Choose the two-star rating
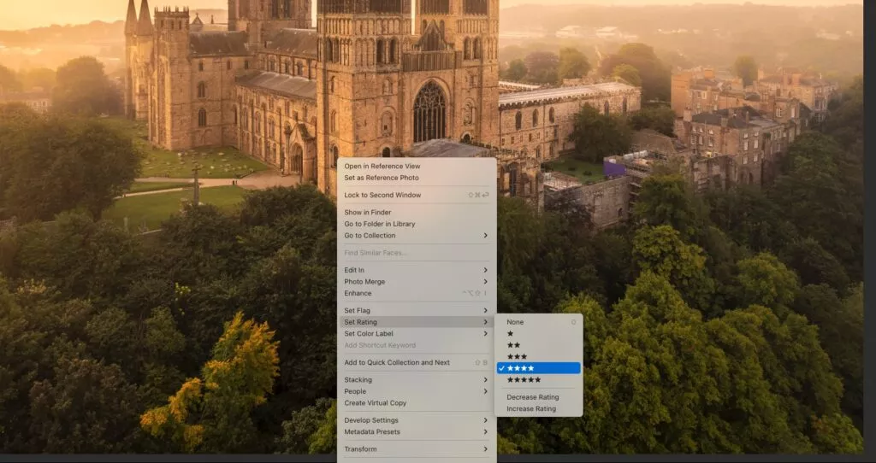 [x=514, y=345]
